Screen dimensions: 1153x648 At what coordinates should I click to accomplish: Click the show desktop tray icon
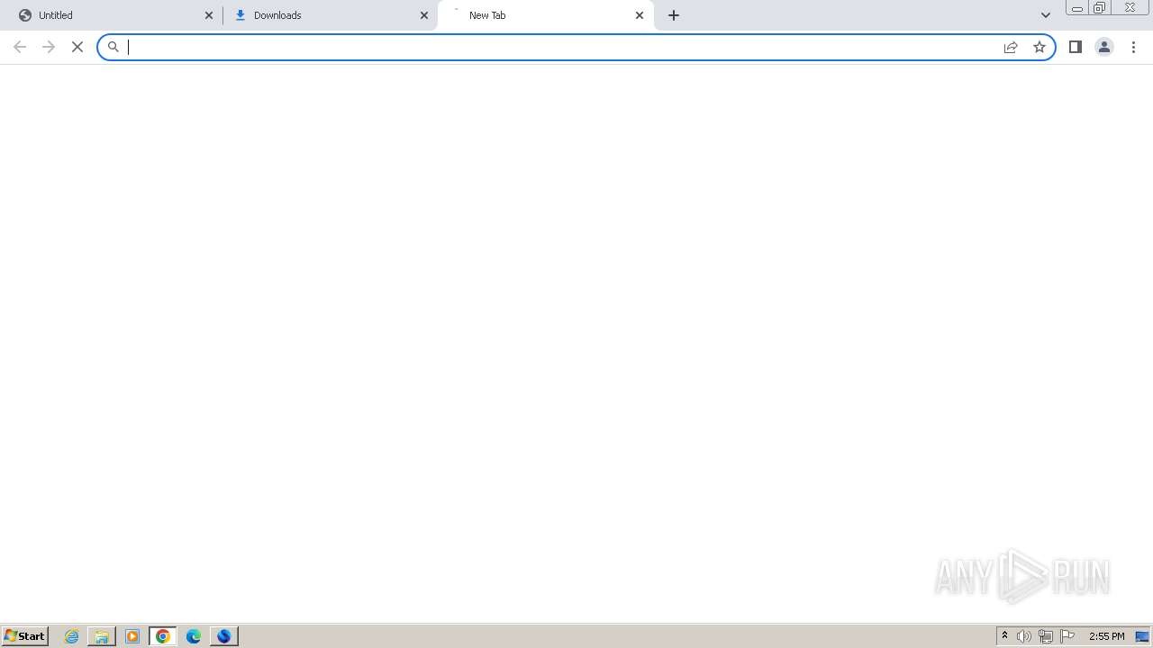tap(1142, 636)
